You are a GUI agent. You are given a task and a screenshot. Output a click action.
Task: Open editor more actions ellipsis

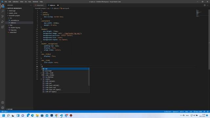[207, 5]
